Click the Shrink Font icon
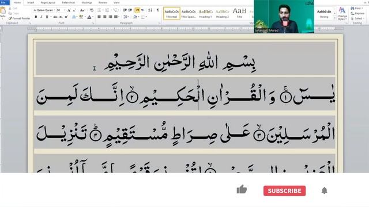The width and height of the screenshot is (369, 207). pos(74,10)
